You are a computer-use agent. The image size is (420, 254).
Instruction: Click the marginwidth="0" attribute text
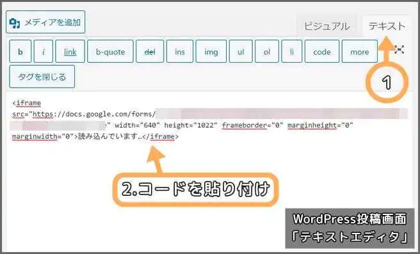(x=43, y=136)
